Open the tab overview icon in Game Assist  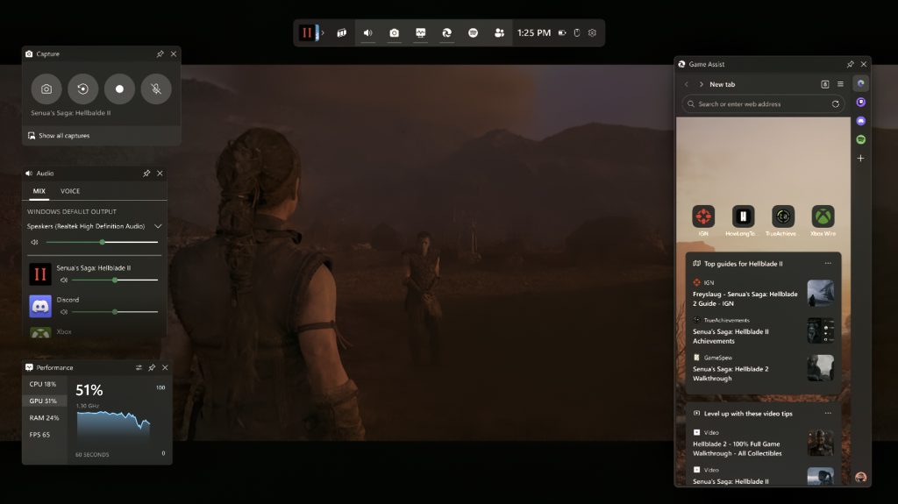click(x=825, y=84)
